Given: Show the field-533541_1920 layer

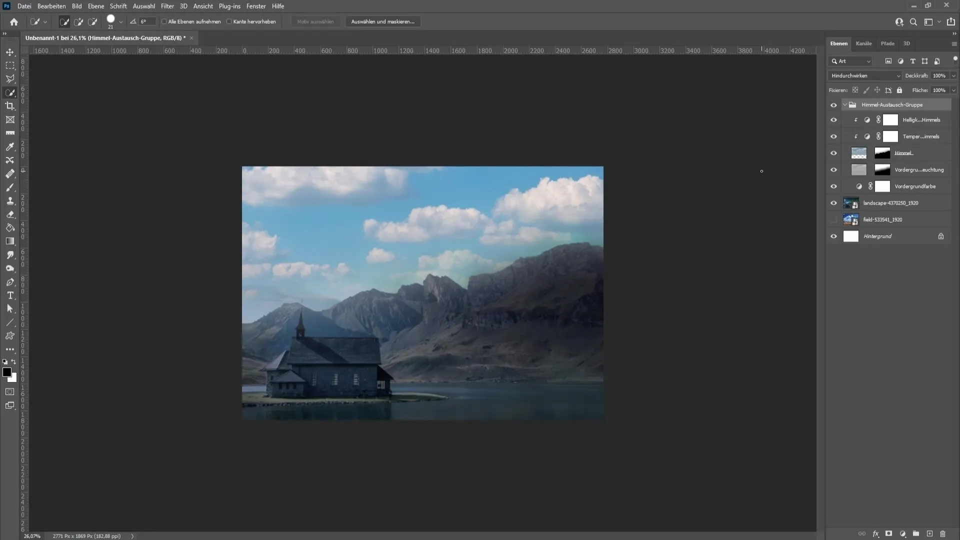Looking at the screenshot, I should click(x=833, y=219).
